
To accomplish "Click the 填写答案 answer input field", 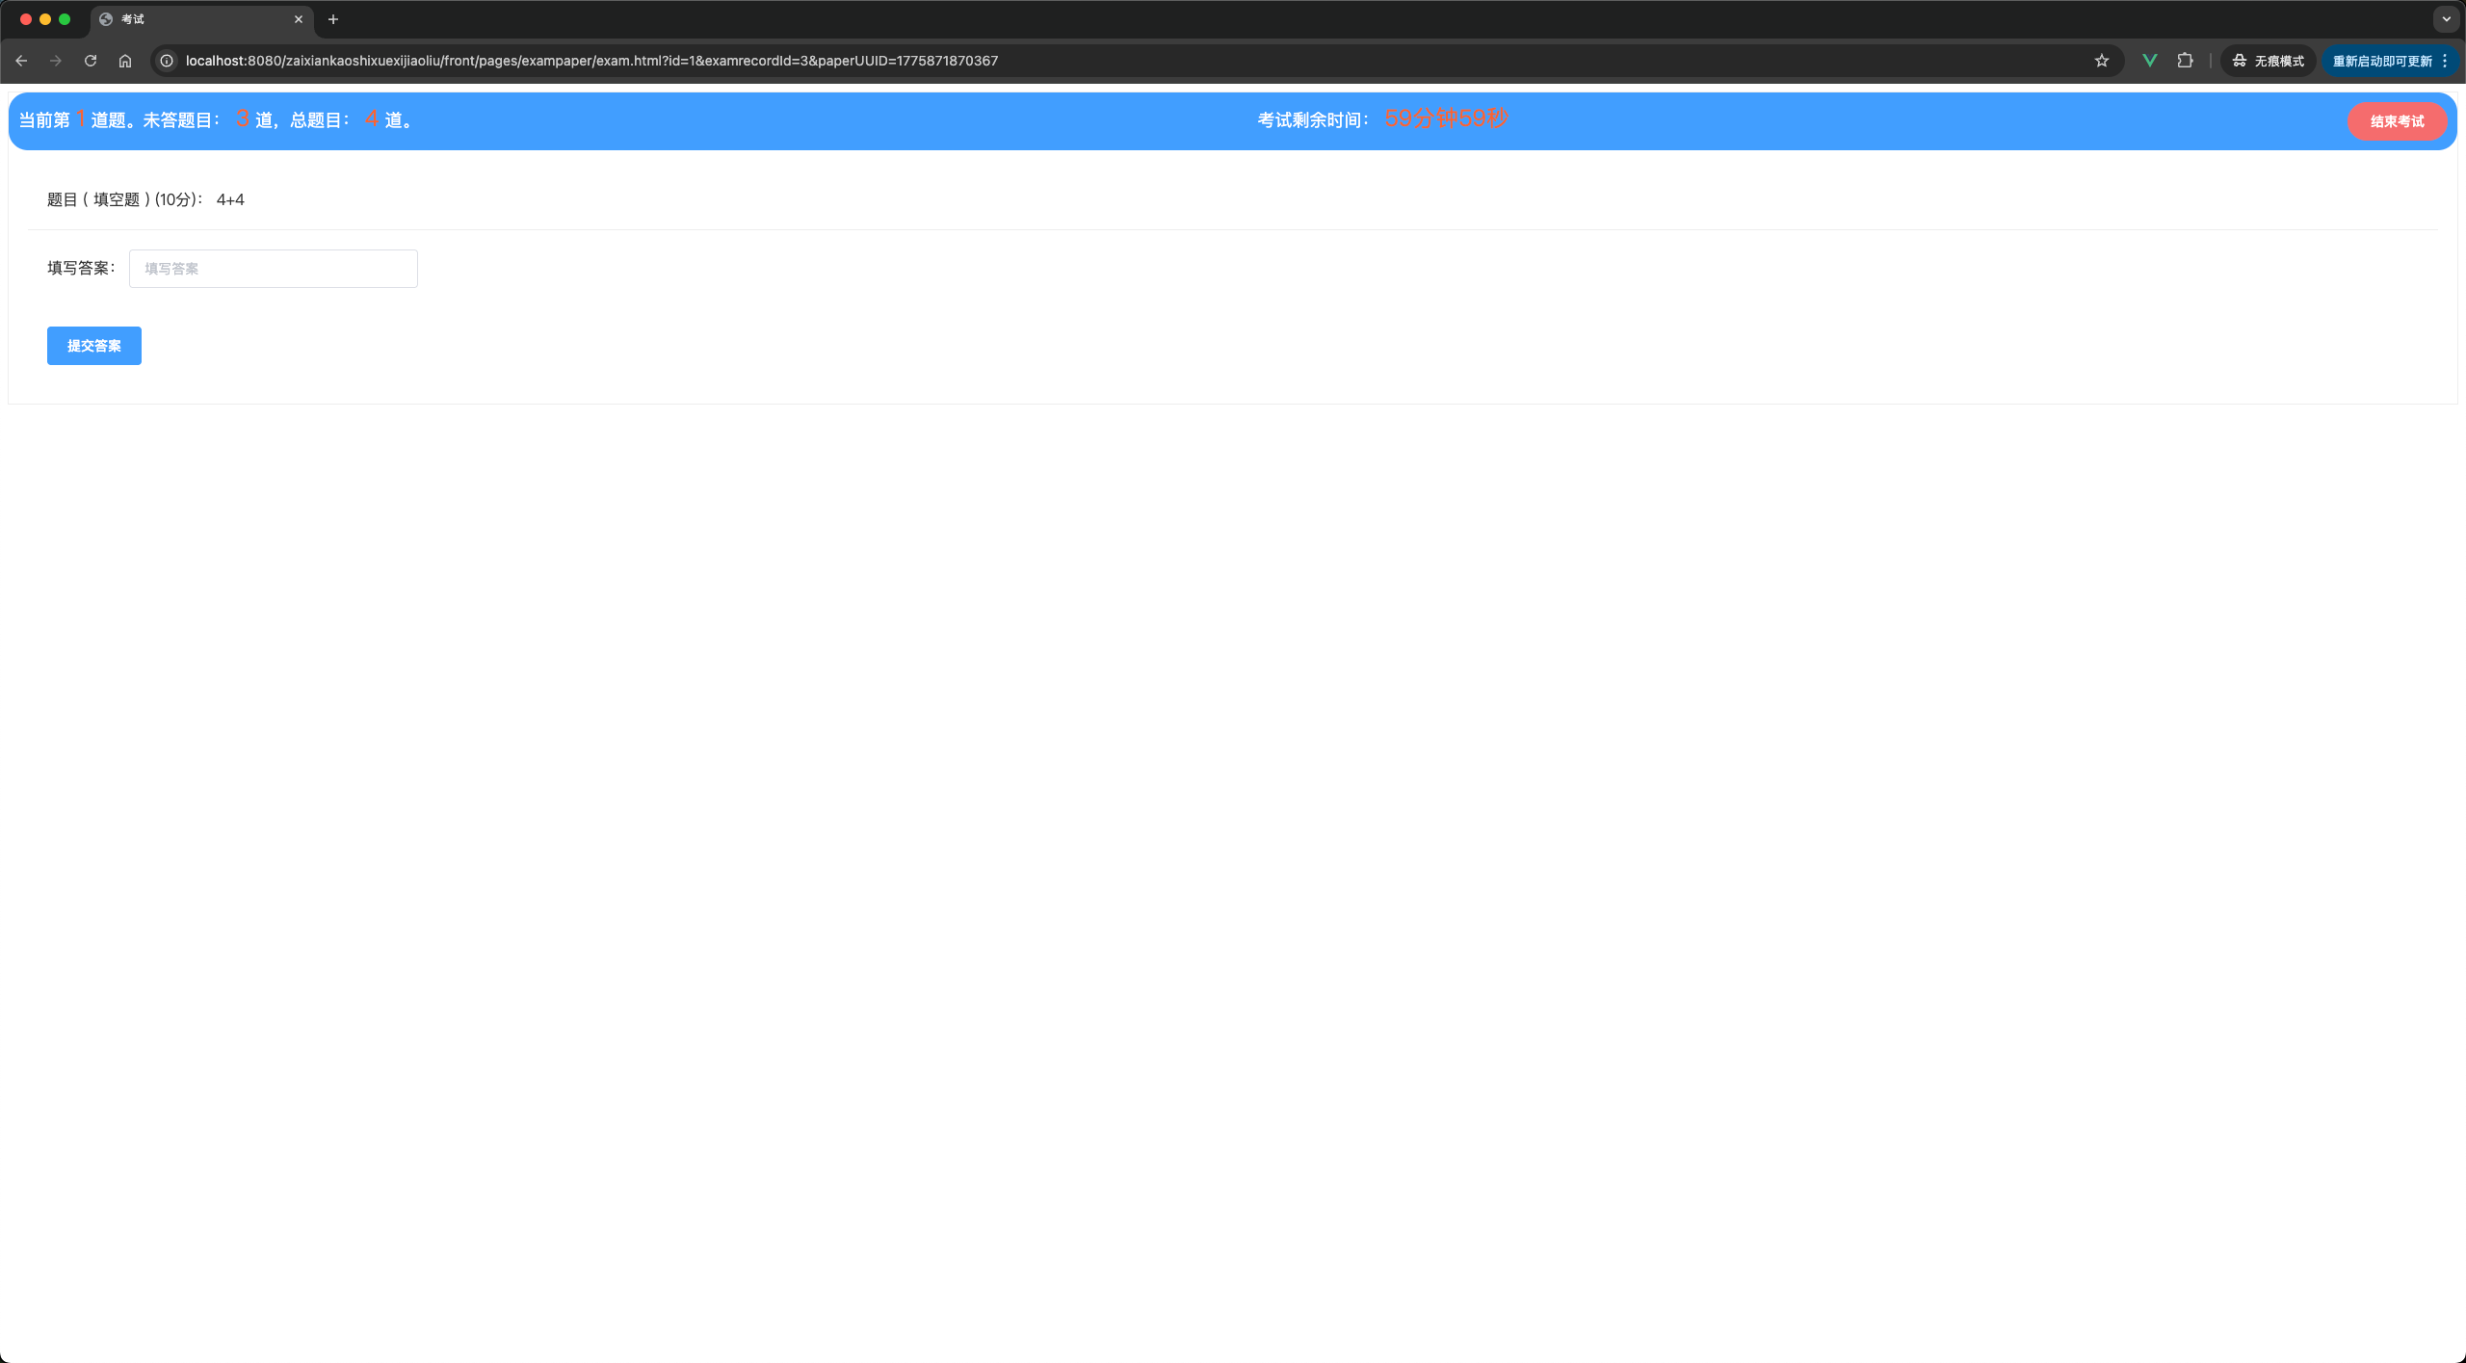I will click(274, 269).
